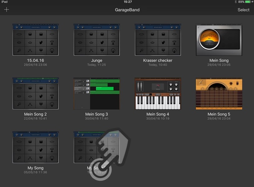Open the Mein Song 4 keyboard thumbnail

tap(158, 93)
